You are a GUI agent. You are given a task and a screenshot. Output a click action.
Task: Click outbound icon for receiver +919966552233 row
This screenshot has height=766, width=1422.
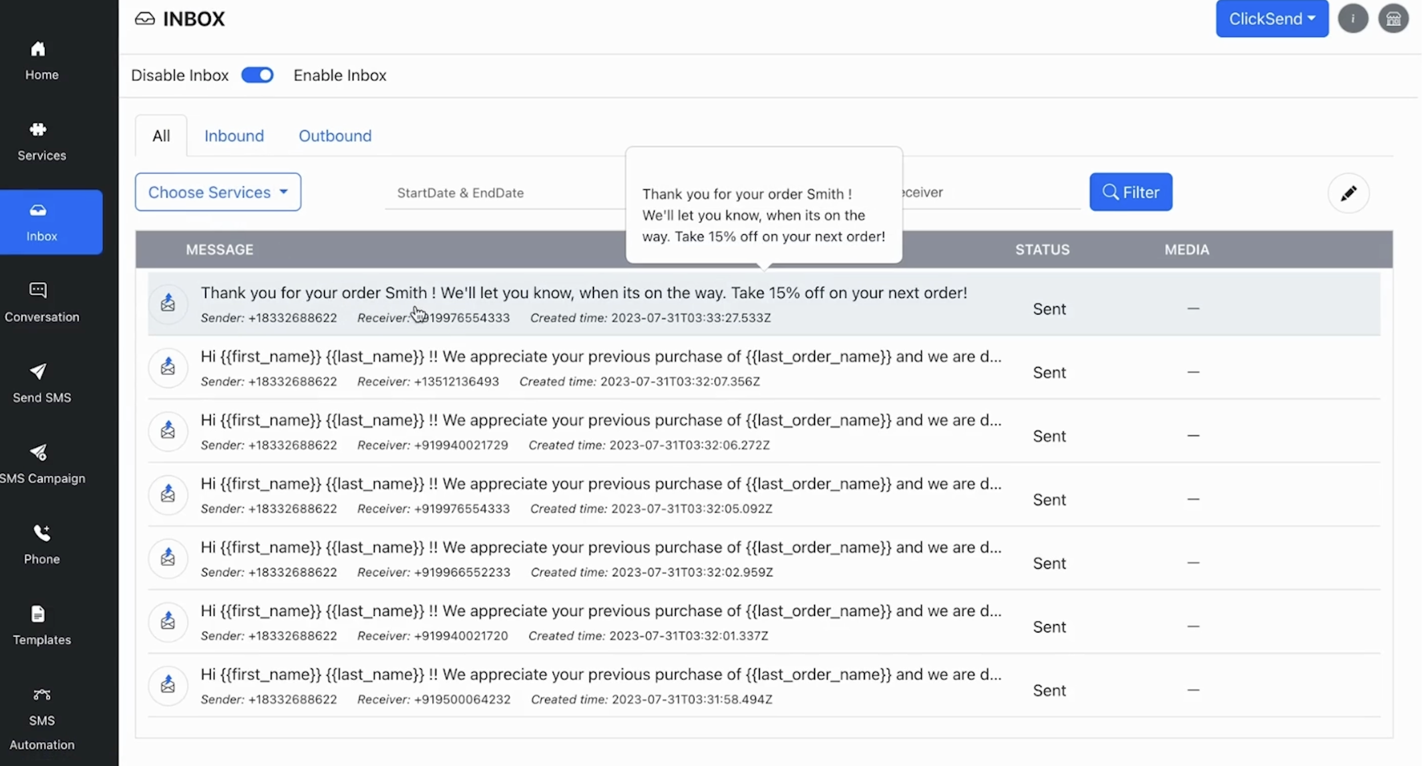(168, 557)
